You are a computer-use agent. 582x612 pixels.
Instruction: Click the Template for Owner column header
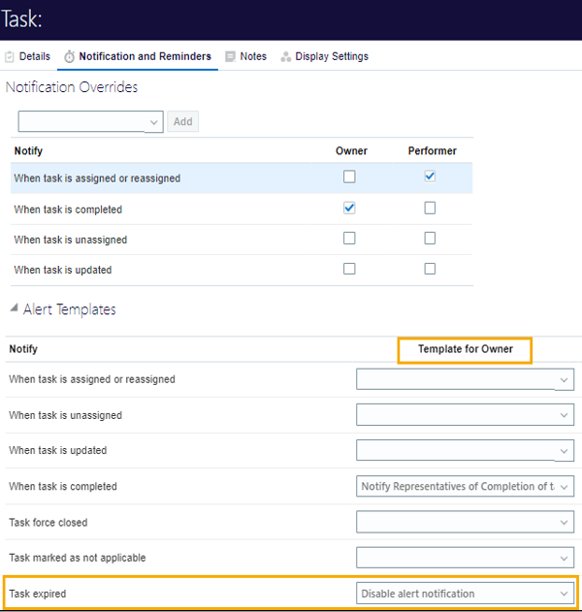[x=466, y=349]
